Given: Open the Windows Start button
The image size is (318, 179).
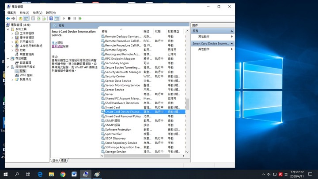Looking at the screenshot, I should [x=5, y=174].
